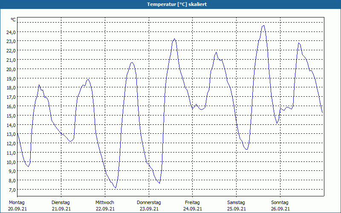
Task: Select the Dienstag day label
Action: point(61,202)
